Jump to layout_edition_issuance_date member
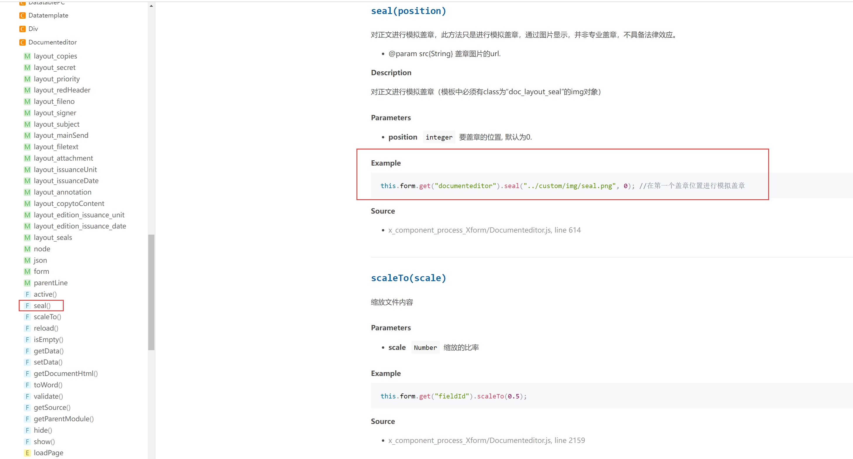Screen dimensions: 853x459 tap(80, 226)
